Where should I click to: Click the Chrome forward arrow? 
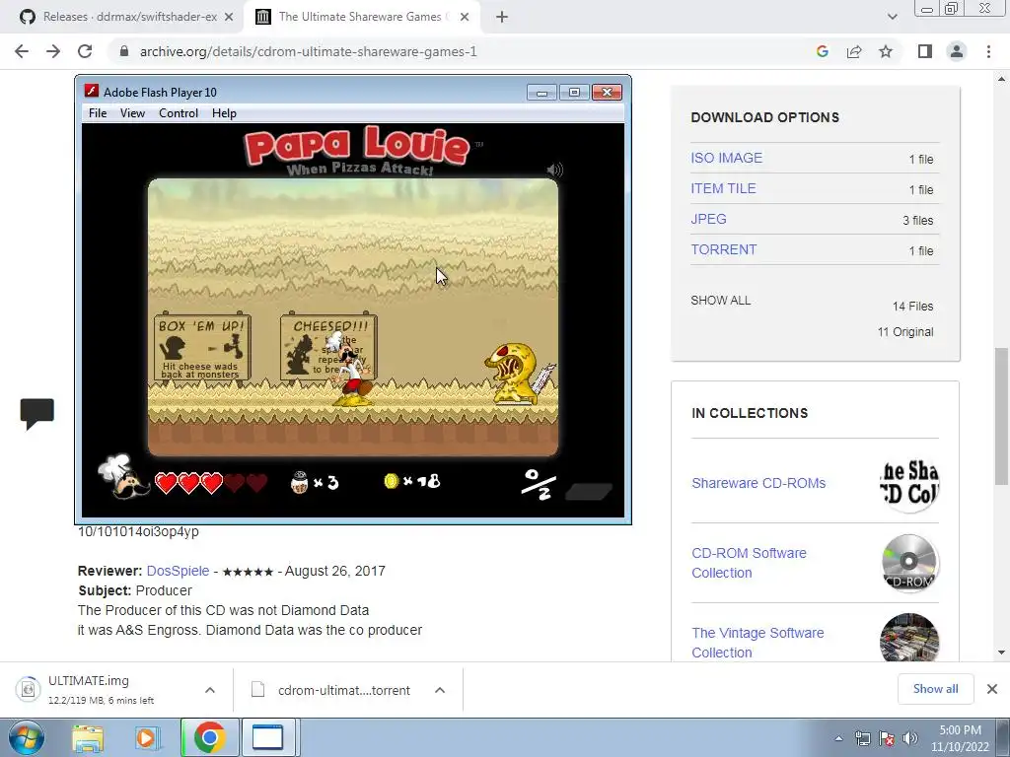[53, 51]
